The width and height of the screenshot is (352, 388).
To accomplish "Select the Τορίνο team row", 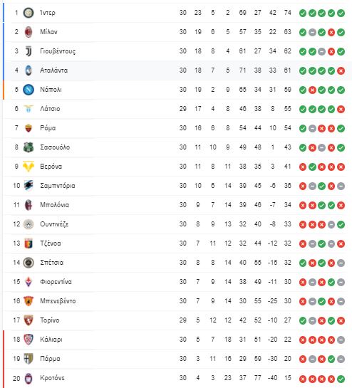I will pos(176,320).
